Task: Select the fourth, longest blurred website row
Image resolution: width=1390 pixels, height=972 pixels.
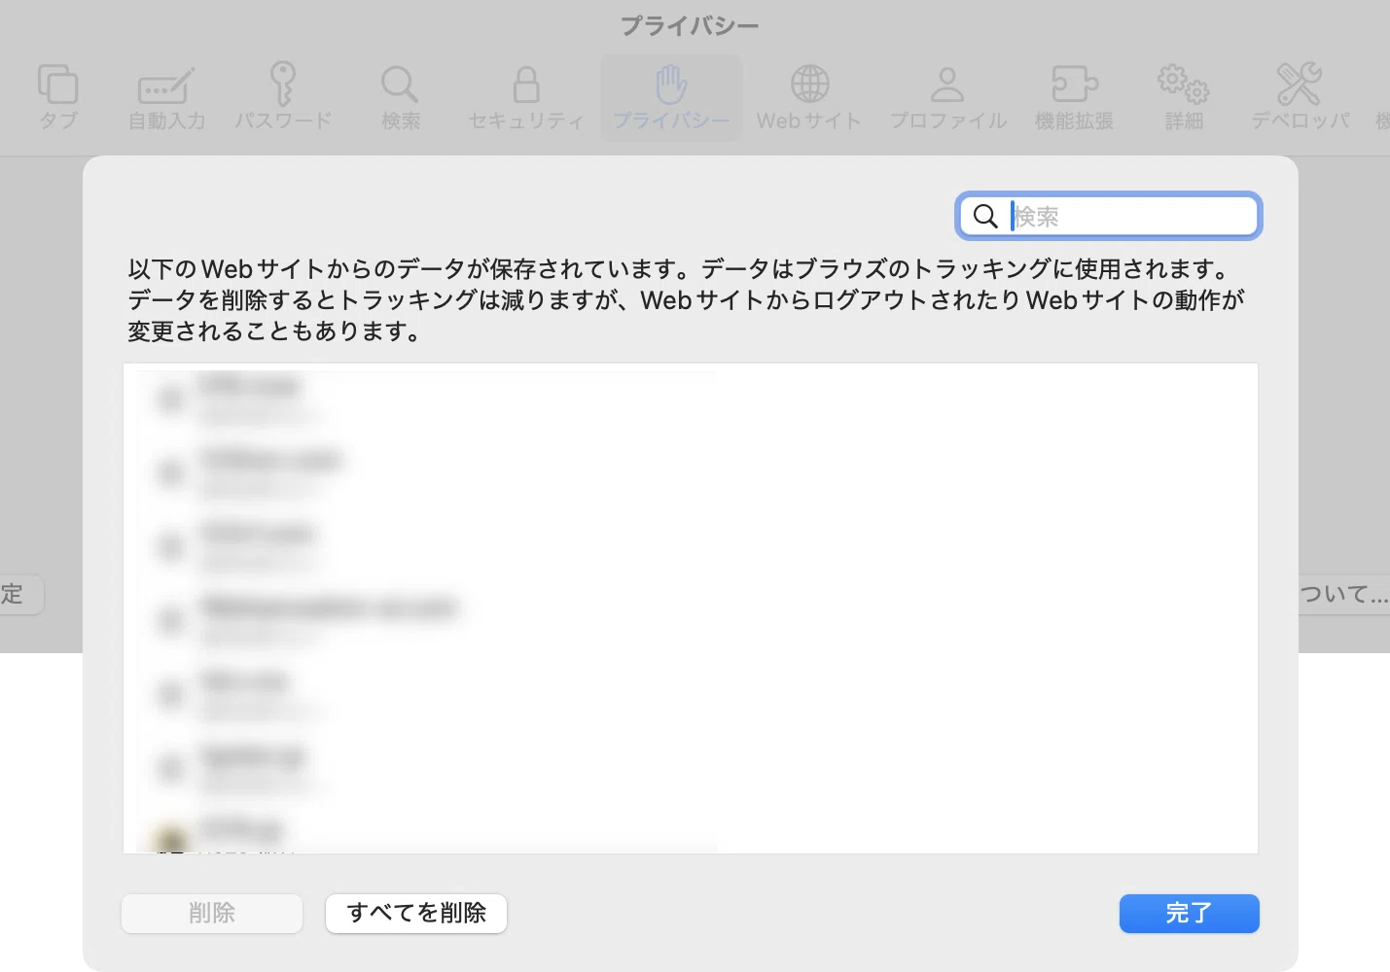Action: pos(691,620)
